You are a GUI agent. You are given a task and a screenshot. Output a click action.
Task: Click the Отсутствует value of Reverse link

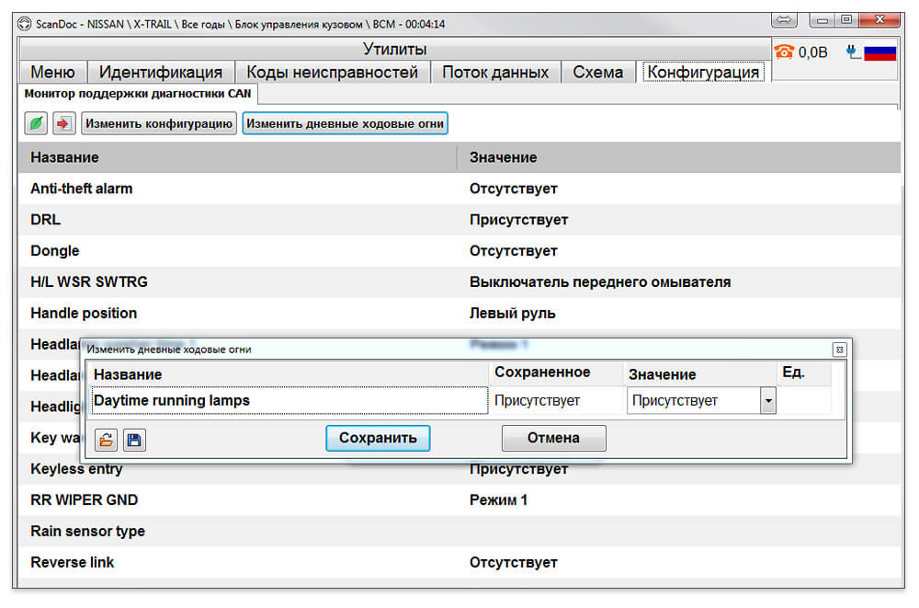[514, 563]
